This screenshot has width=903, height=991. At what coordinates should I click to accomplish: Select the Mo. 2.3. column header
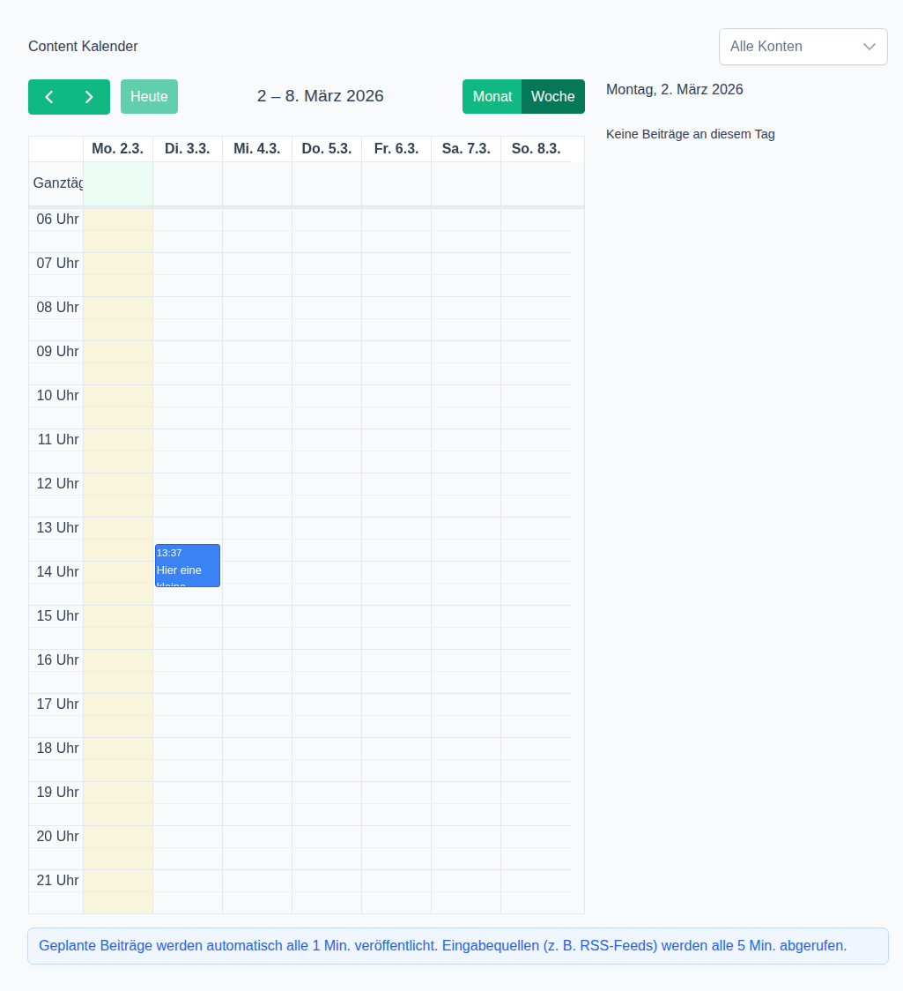point(117,149)
